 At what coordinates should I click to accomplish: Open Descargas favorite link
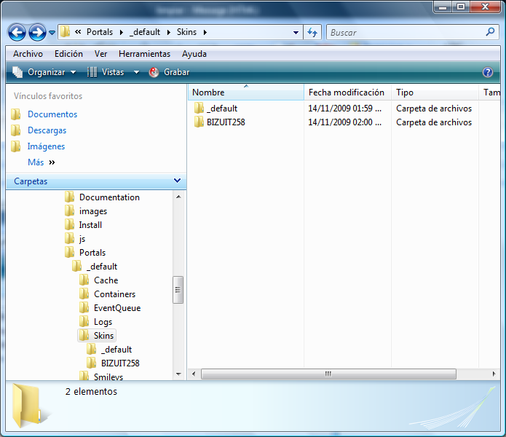coord(47,130)
